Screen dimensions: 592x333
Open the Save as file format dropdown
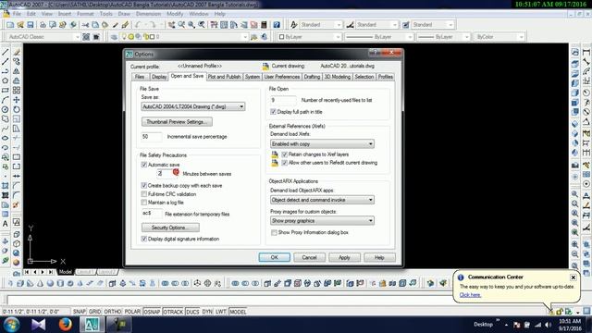[193, 107]
